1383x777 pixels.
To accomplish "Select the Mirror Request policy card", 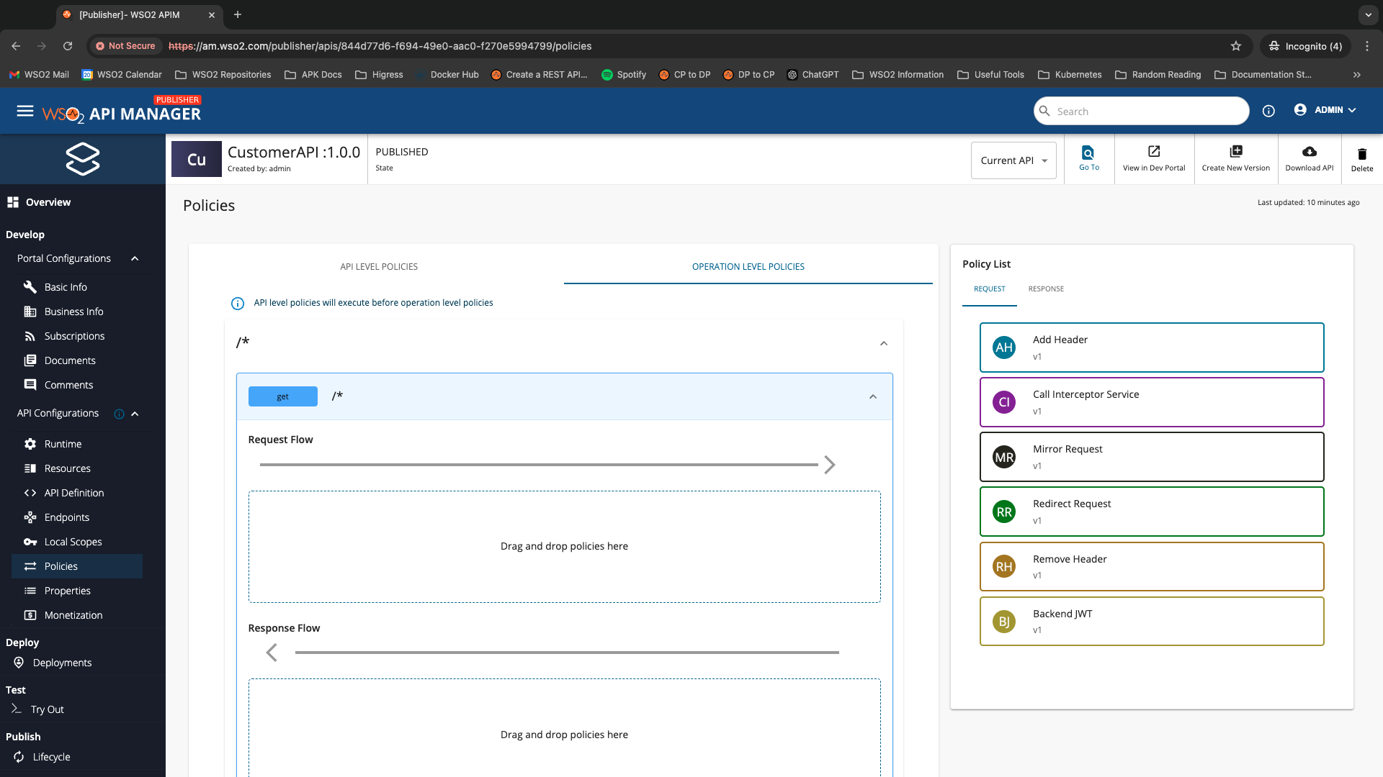I will coord(1152,457).
